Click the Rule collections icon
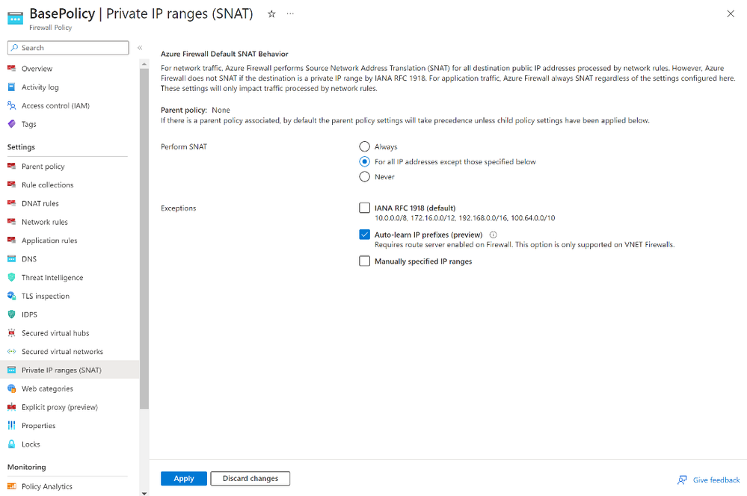 (x=11, y=185)
